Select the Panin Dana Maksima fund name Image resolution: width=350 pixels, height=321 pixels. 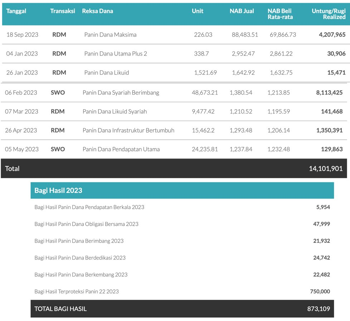pyautogui.click(x=110, y=35)
